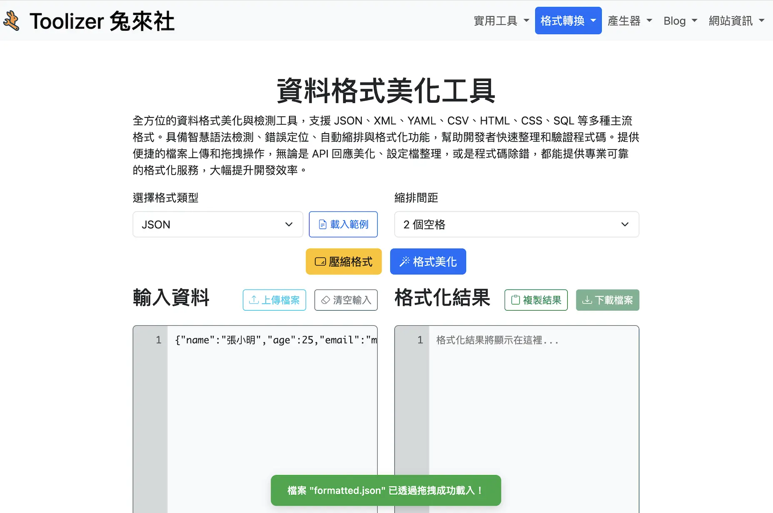Click the 下載檔案 download icon
The width and height of the screenshot is (773, 513).
(x=587, y=299)
